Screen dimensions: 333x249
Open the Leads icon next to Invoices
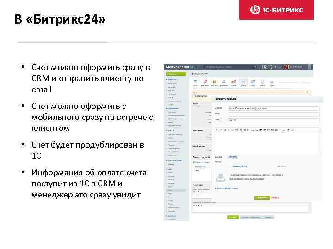click(253, 82)
